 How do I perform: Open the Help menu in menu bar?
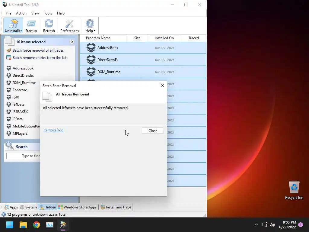point(61,13)
